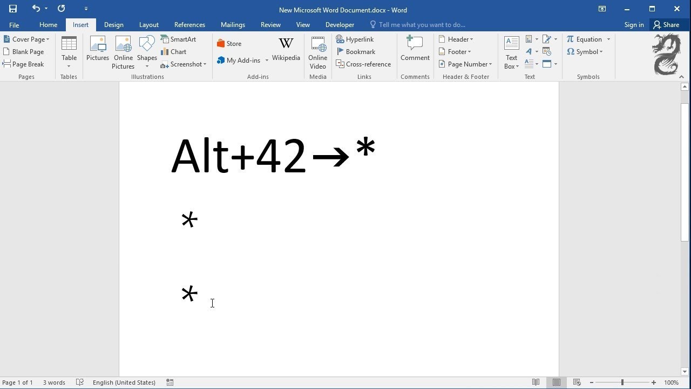Open the Screenshot dropdown
The image size is (691, 389).
point(184,64)
